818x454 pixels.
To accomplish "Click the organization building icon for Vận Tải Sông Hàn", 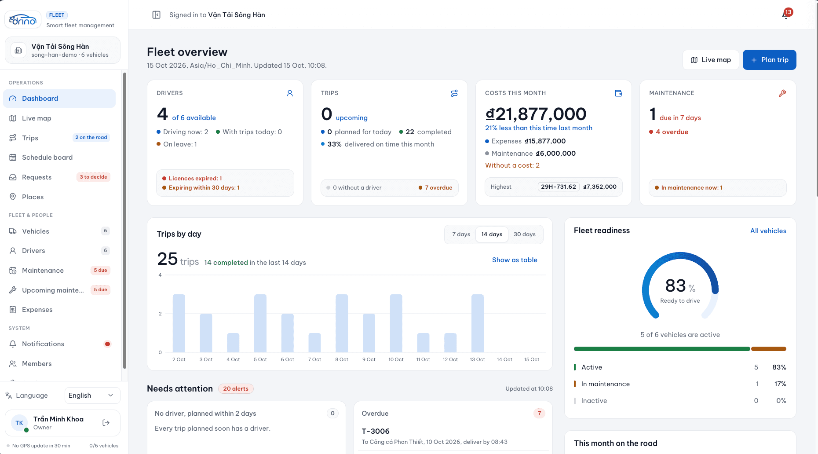I will (x=18, y=51).
